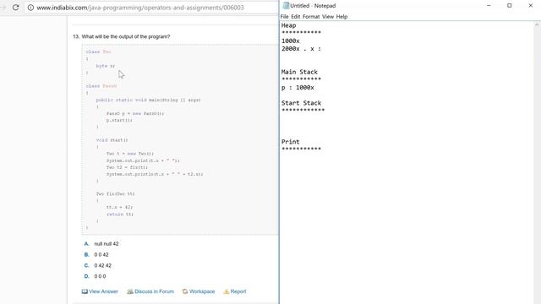Open Notepad View menu

point(328,17)
